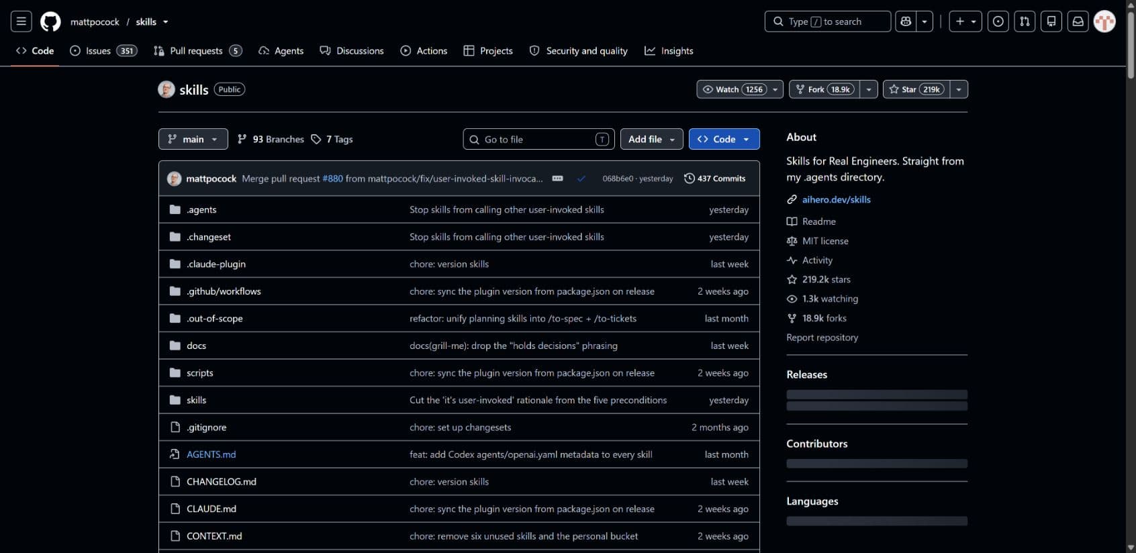Open the Actions tab
The width and height of the screenshot is (1136, 553).
(x=424, y=51)
